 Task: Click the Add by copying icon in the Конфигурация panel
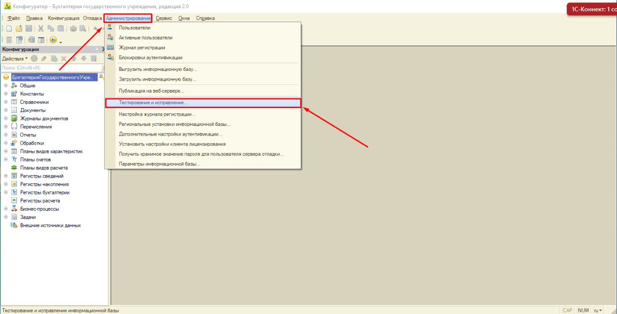[x=54, y=58]
